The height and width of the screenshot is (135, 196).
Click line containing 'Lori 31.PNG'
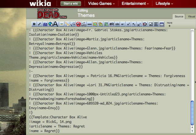tap(109, 85)
